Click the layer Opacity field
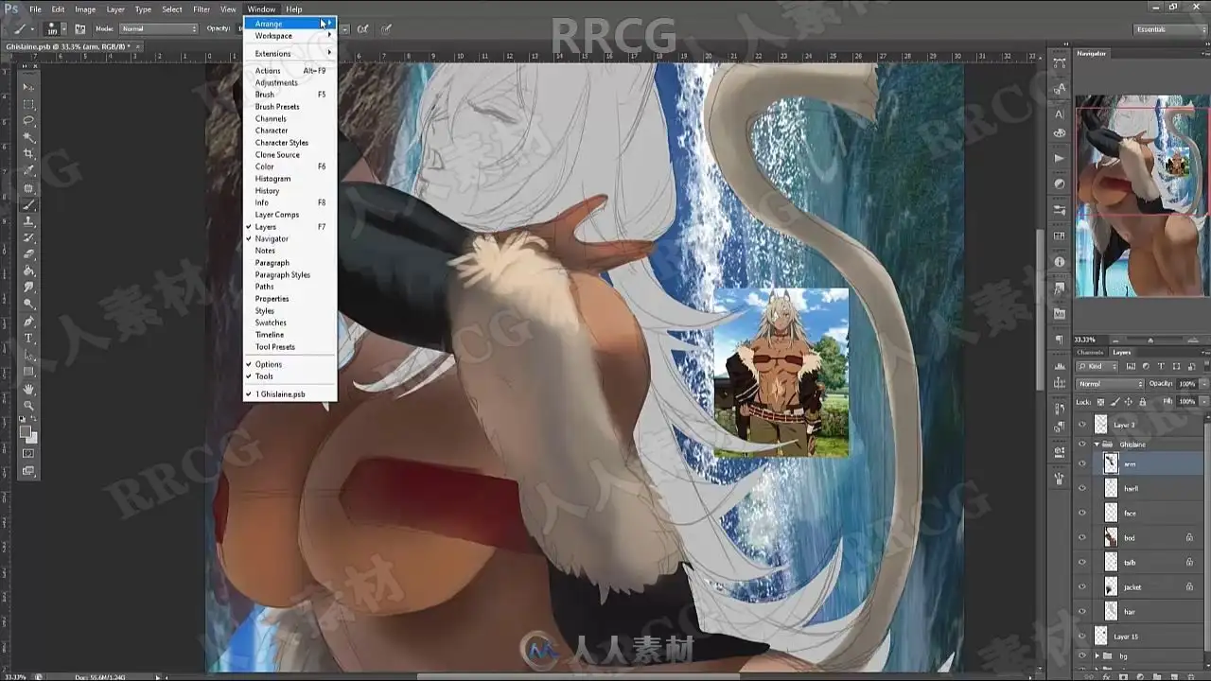The width and height of the screenshot is (1211, 681). coord(1187,384)
